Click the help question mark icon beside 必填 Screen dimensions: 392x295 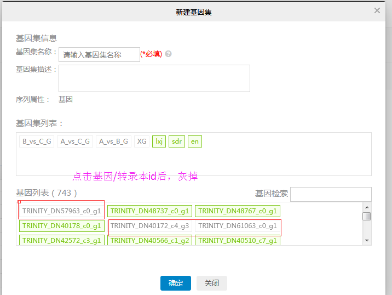168,54
